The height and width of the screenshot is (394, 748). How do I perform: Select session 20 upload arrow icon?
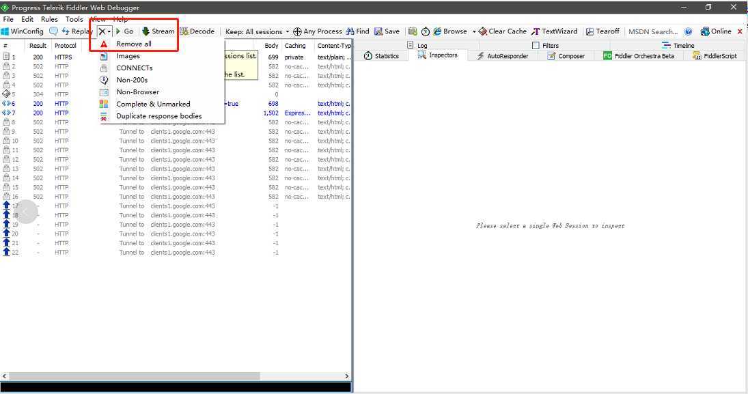point(6,234)
